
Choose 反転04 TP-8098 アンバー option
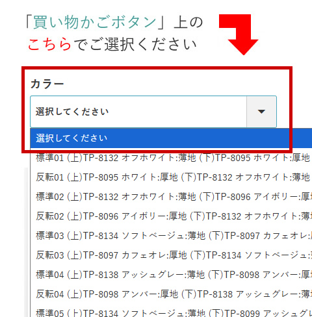tap(171, 294)
